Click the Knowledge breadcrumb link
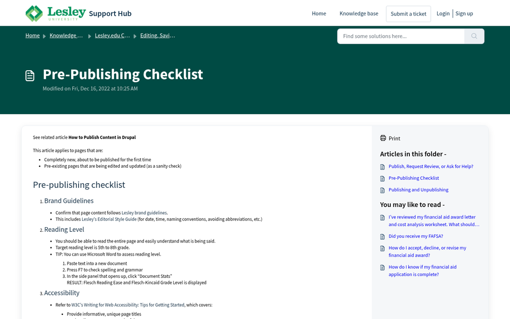This screenshot has width=510, height=319. pyautogui.click(x=66, y=36)
